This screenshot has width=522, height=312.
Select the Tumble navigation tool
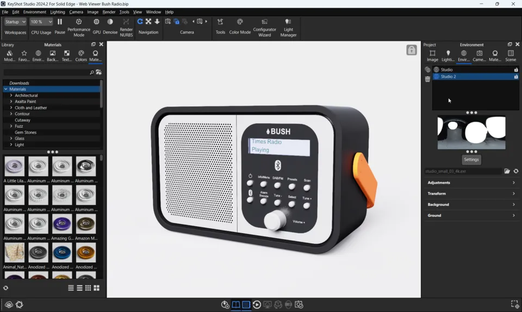140,22
